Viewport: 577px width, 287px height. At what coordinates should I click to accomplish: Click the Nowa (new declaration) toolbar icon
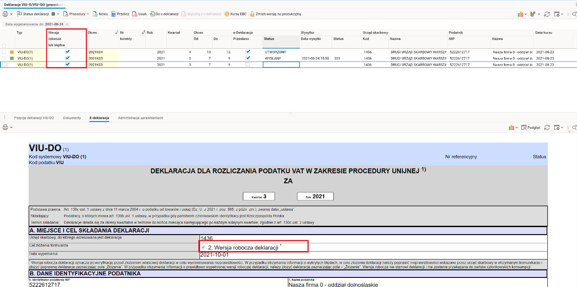pos(95,14)
